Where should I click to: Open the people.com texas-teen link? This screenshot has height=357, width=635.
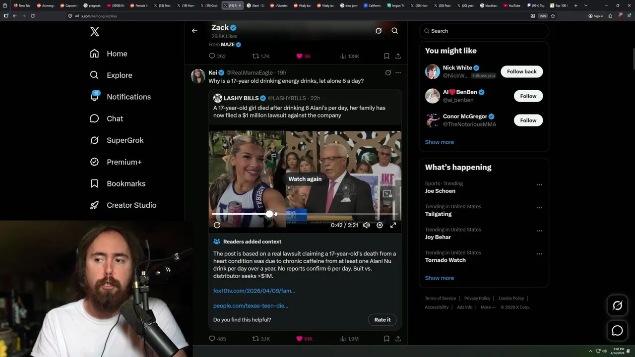251,306
